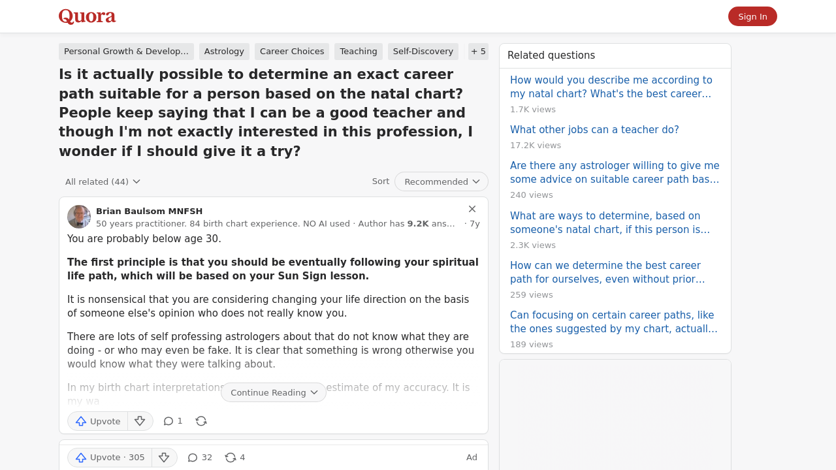Open the Teaching topic tag
Image resolution: width=836 pixels, height=470 pixels.
pos(359,52)
